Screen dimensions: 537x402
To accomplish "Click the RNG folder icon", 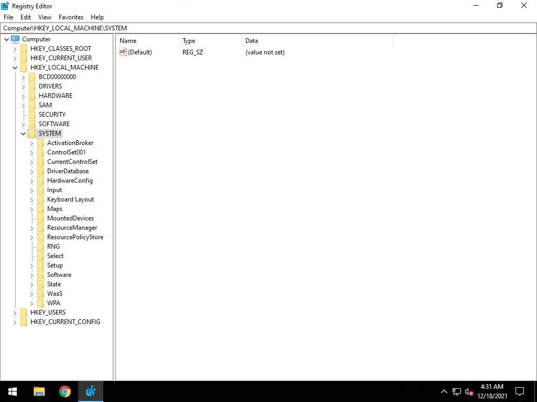I will point(41,247).
